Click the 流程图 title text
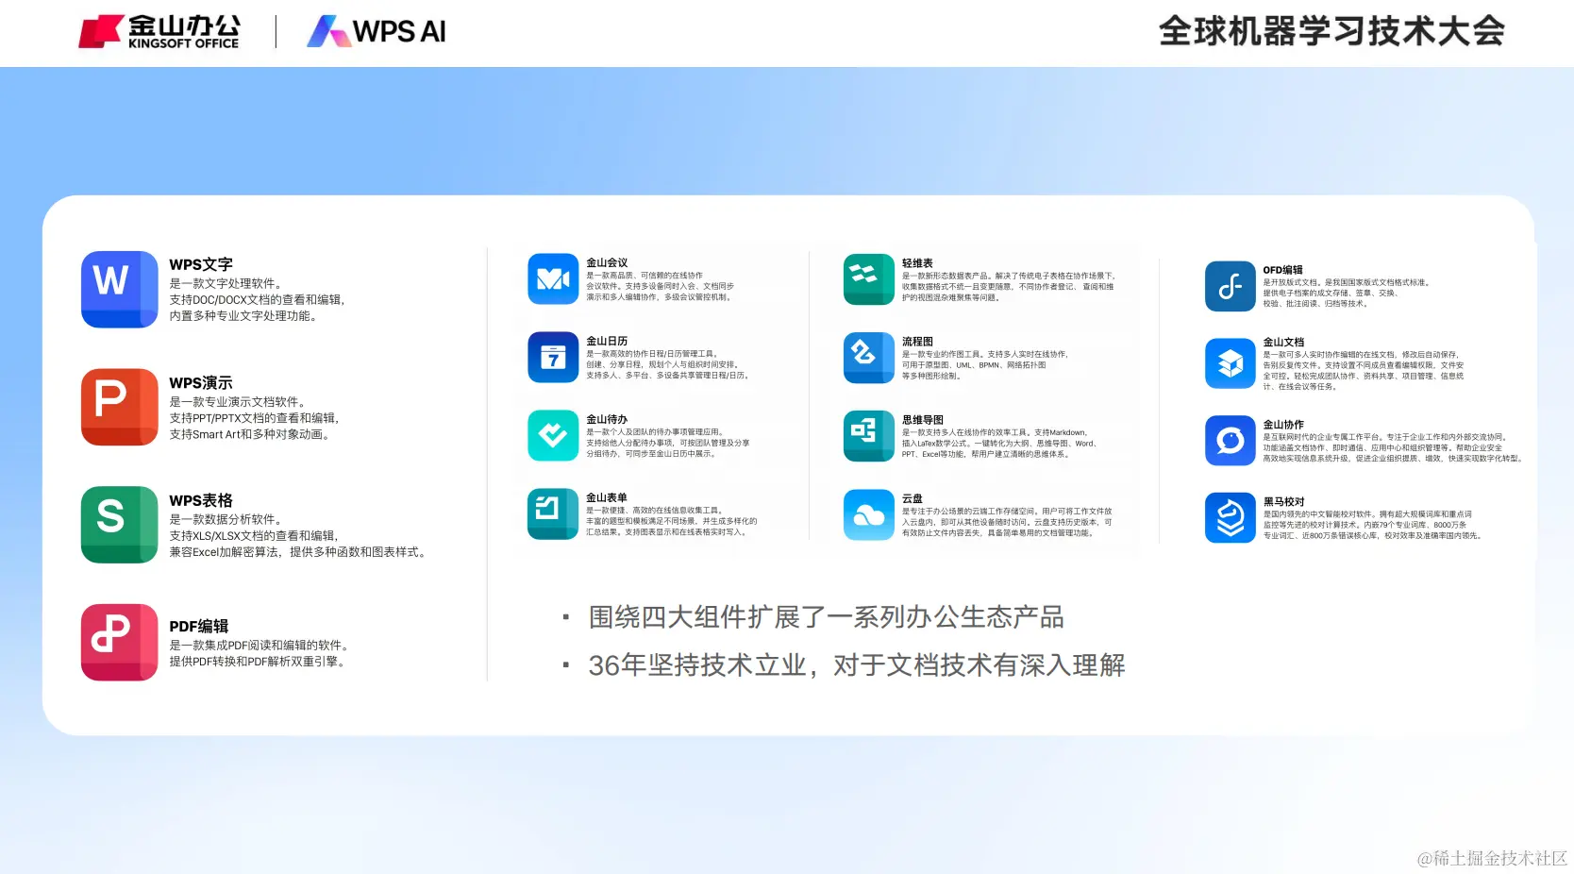The height and width of the screenshot is (874, 1574). click(x=917, y=342)
